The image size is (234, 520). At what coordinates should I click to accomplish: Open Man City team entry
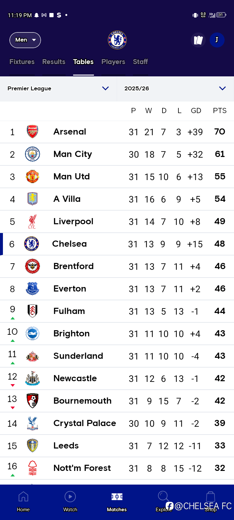pyautogui.click(x=73, y=154)
